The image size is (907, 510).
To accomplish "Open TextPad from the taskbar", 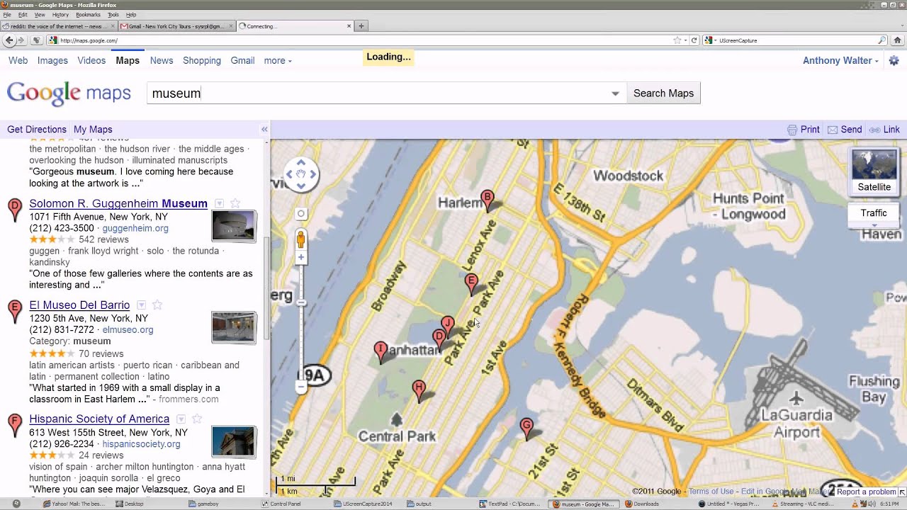I will point(510,504).
